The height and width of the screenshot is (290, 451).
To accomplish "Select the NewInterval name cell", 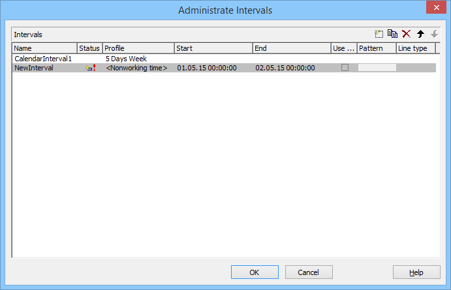I will (34, 68).
